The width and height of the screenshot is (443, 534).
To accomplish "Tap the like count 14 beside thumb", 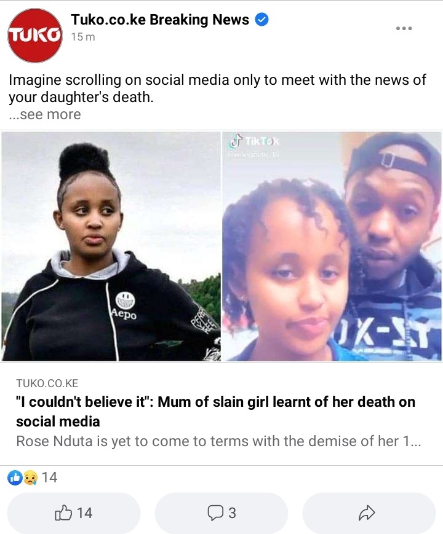I will 84,513.
